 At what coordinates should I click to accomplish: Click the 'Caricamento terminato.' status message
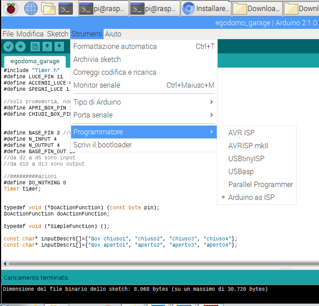pyautogui.click(x=37, y=278)
